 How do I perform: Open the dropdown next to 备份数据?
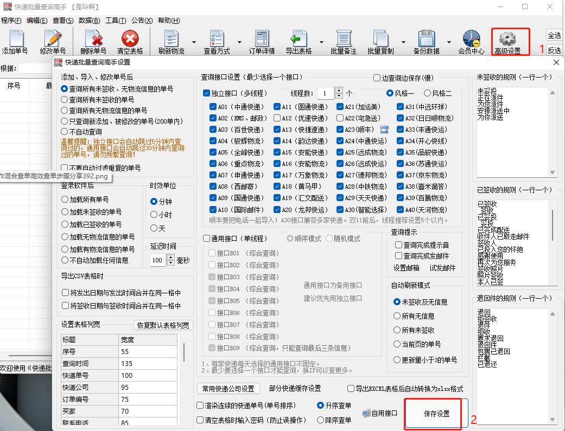click(448, 41)
